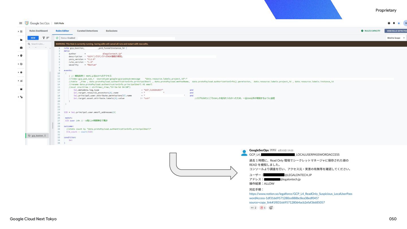Expand the gear sidebar item arrow
Viewport: 407px width, 229px height.
18,73
